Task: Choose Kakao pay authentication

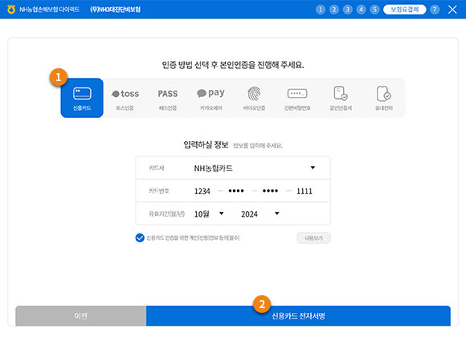Action: pyautogui.click(x=211, y=99)
